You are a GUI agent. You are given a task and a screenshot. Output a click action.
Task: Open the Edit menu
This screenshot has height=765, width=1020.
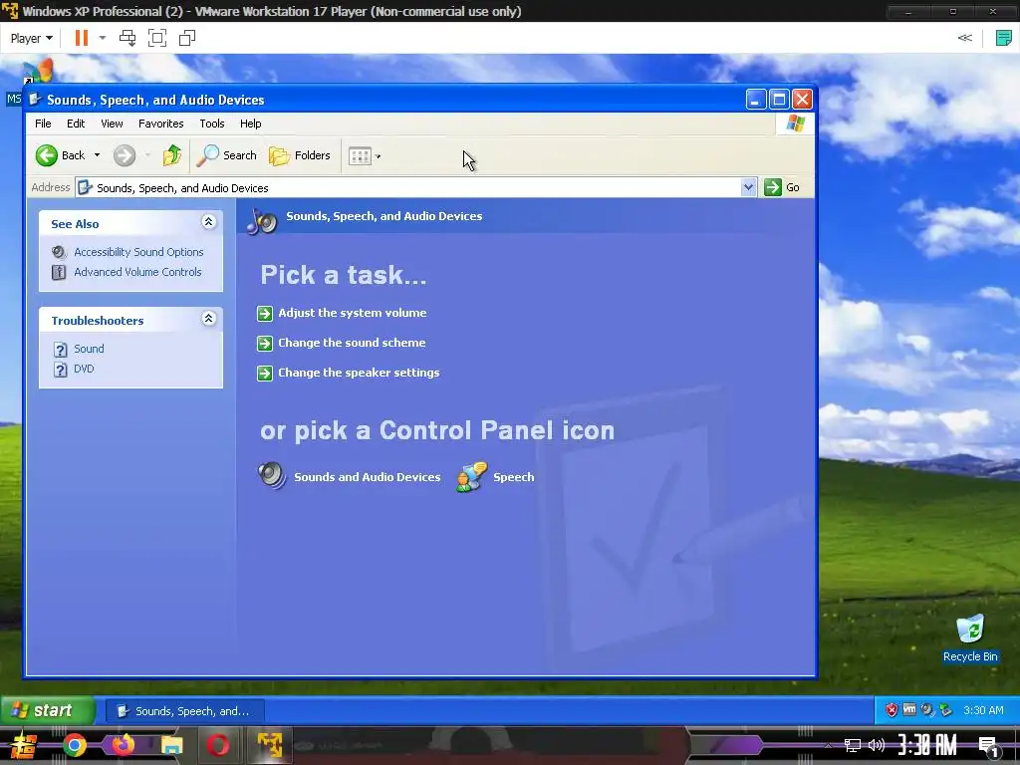(76, 124)
